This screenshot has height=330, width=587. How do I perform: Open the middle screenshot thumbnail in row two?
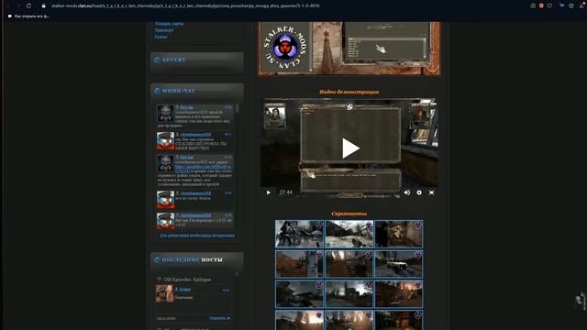349,264
